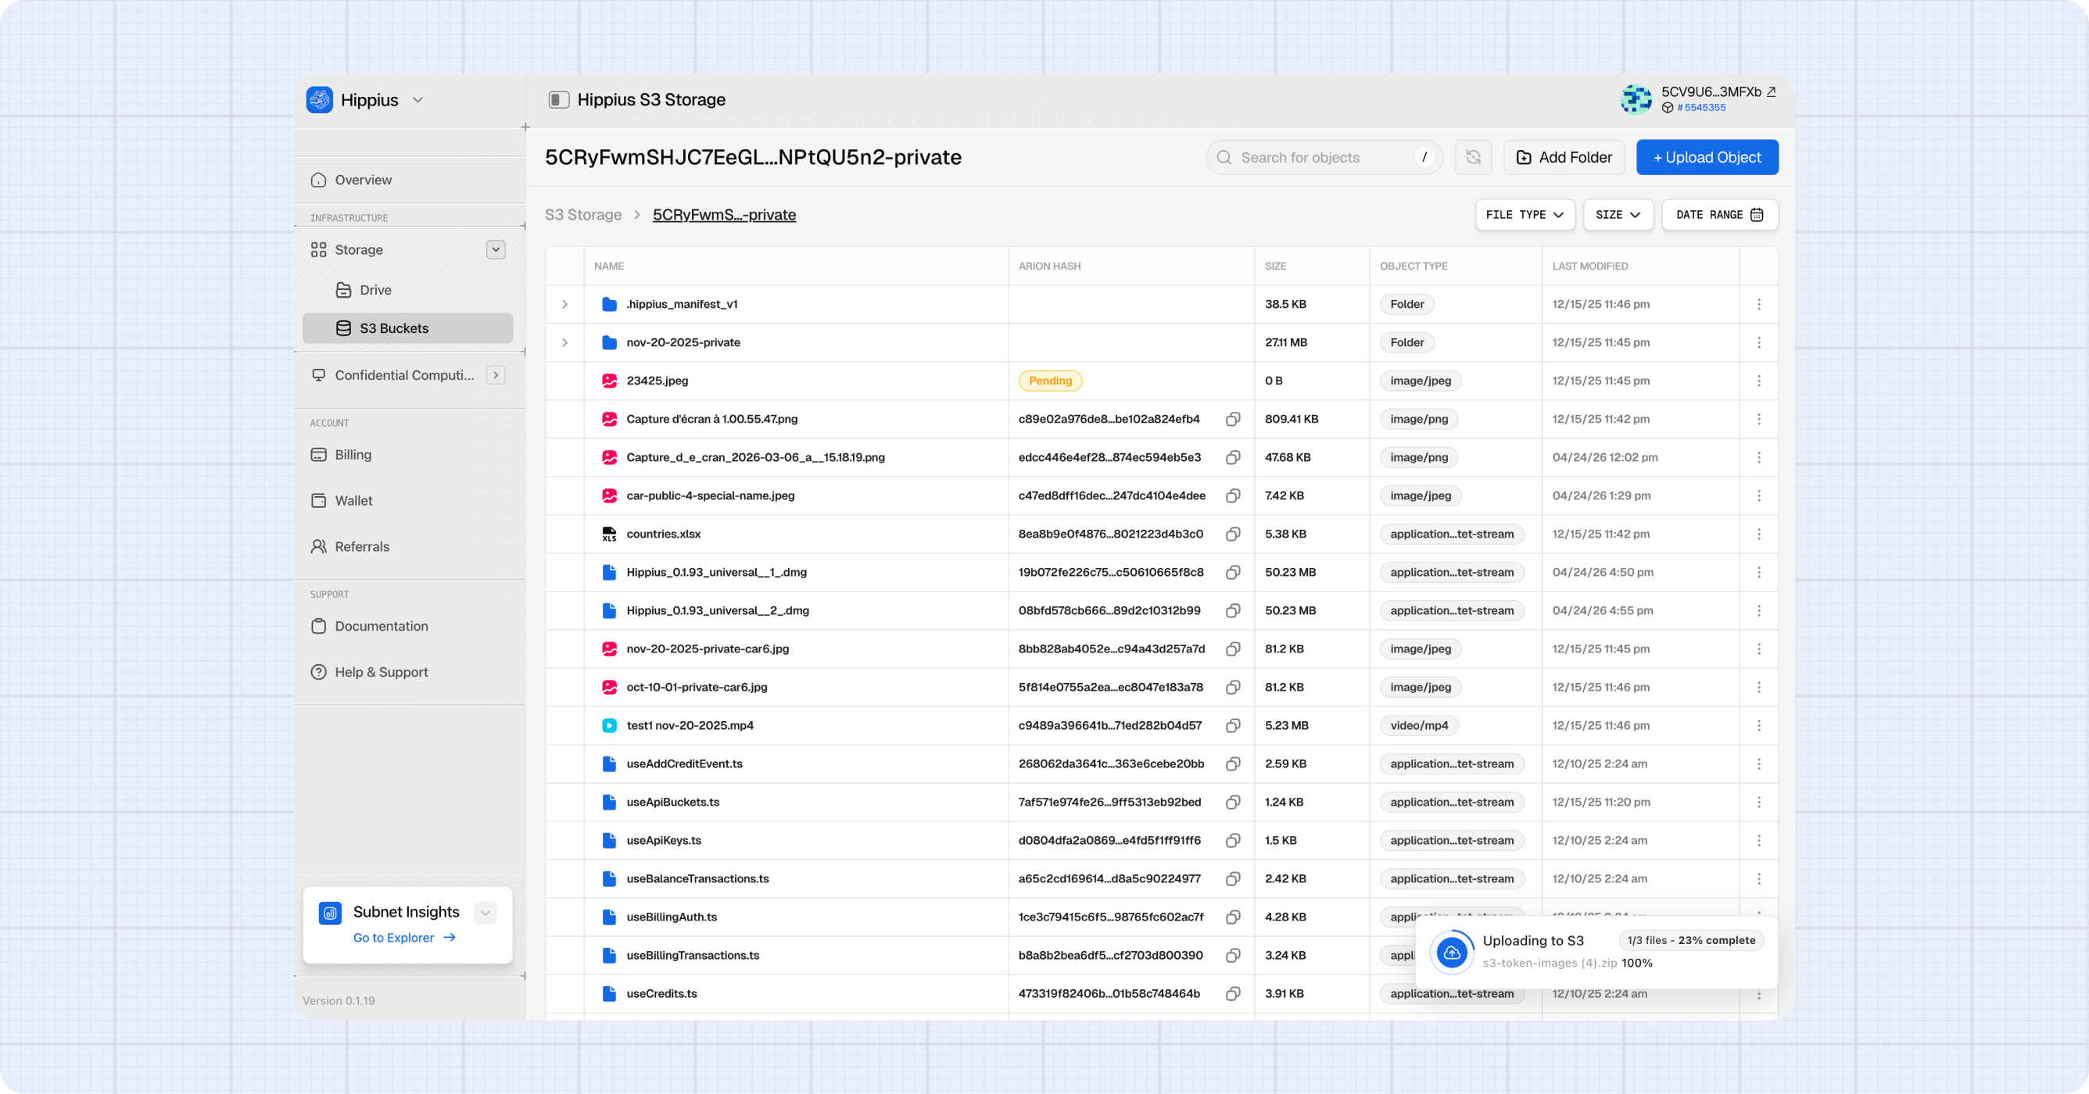This screenshot has width=2089, height=1094.
Task: Copy hash of useBalanceTransactions.ts
Action: tap(1233, 878)
